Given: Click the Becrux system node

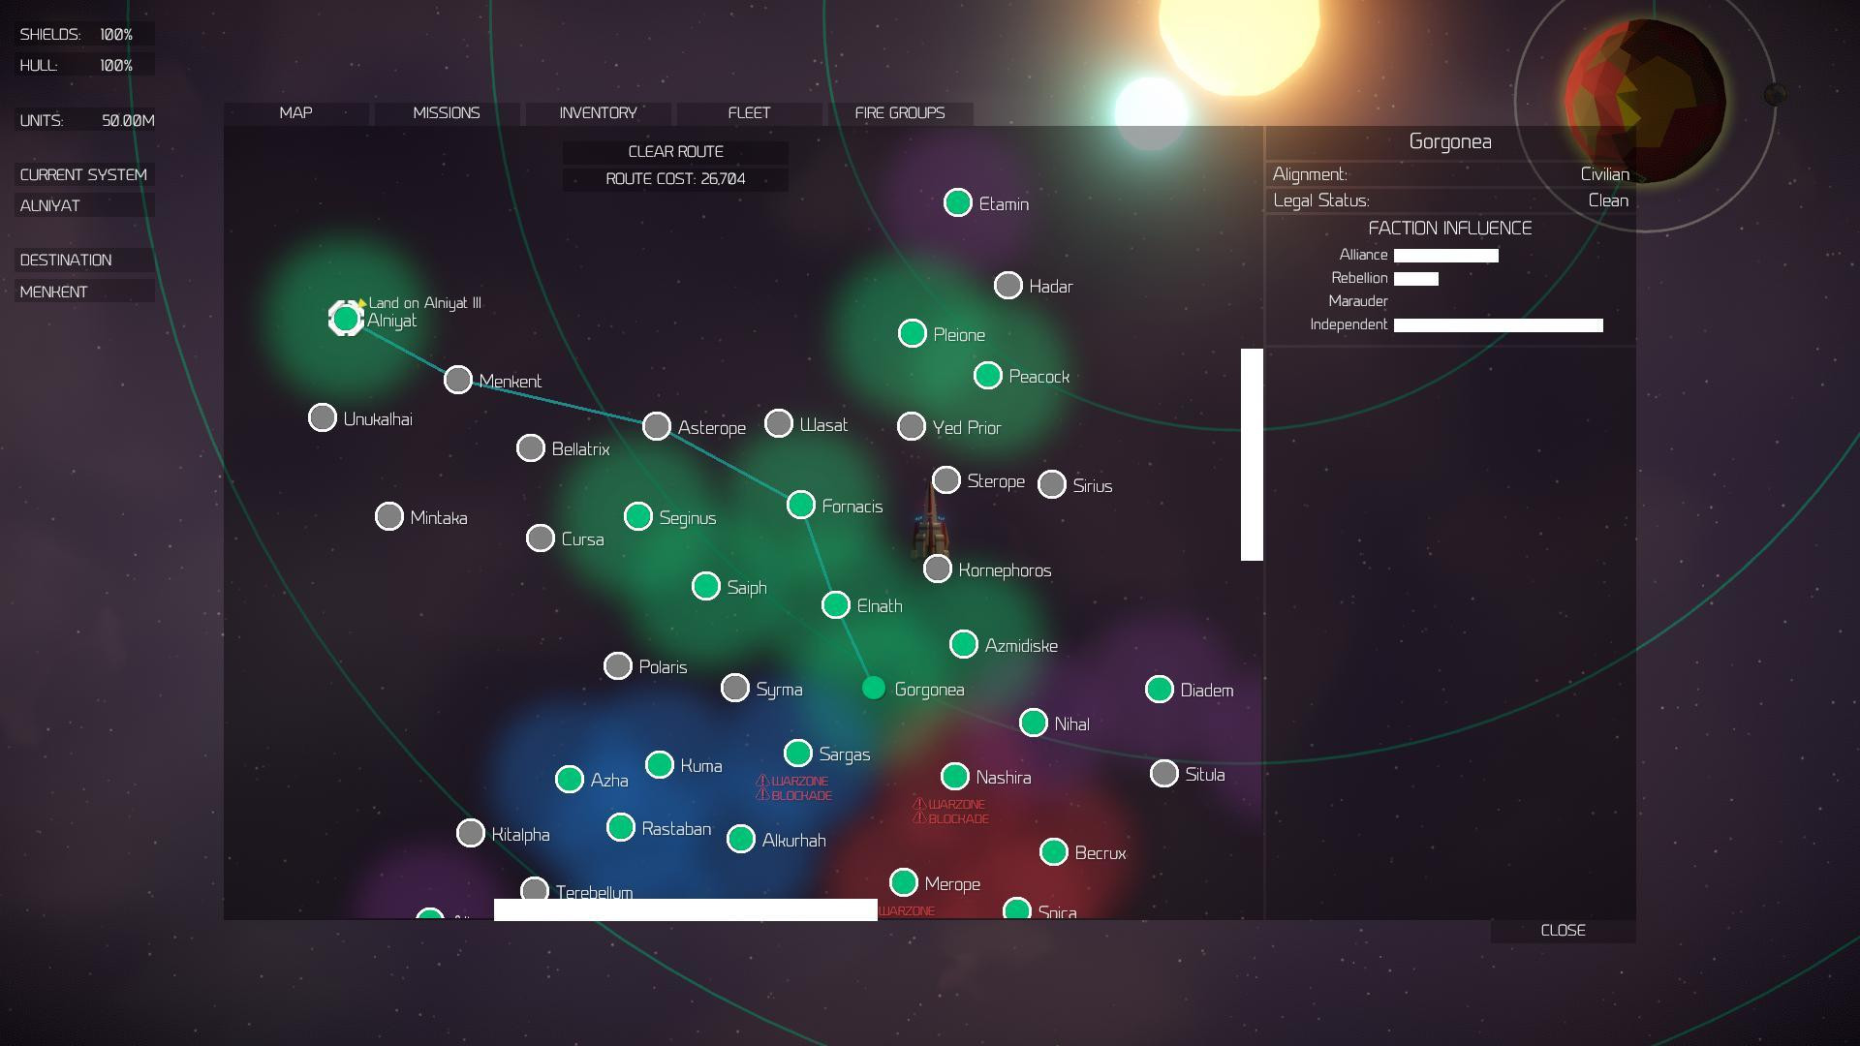Looking at the screenshot, I should tap(1053, 851).
